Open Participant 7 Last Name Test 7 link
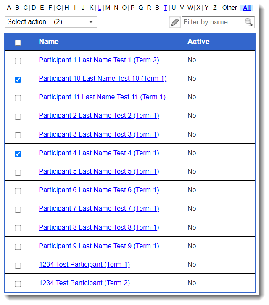 (x=99, y=209)
